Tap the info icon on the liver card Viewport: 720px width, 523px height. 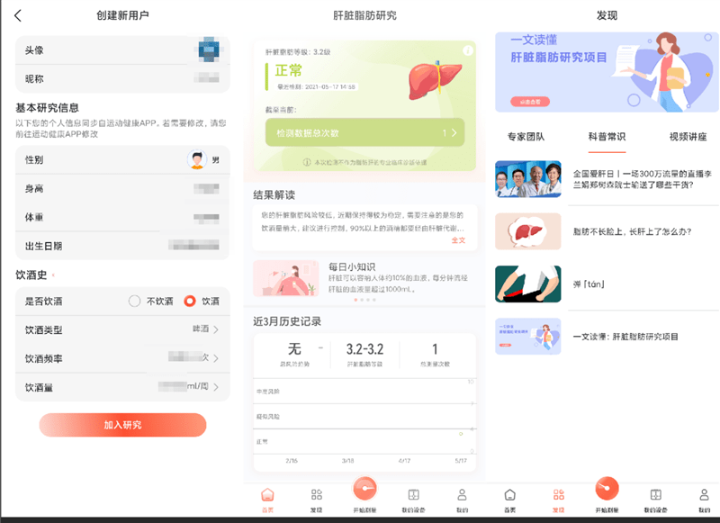click(467, 51)
